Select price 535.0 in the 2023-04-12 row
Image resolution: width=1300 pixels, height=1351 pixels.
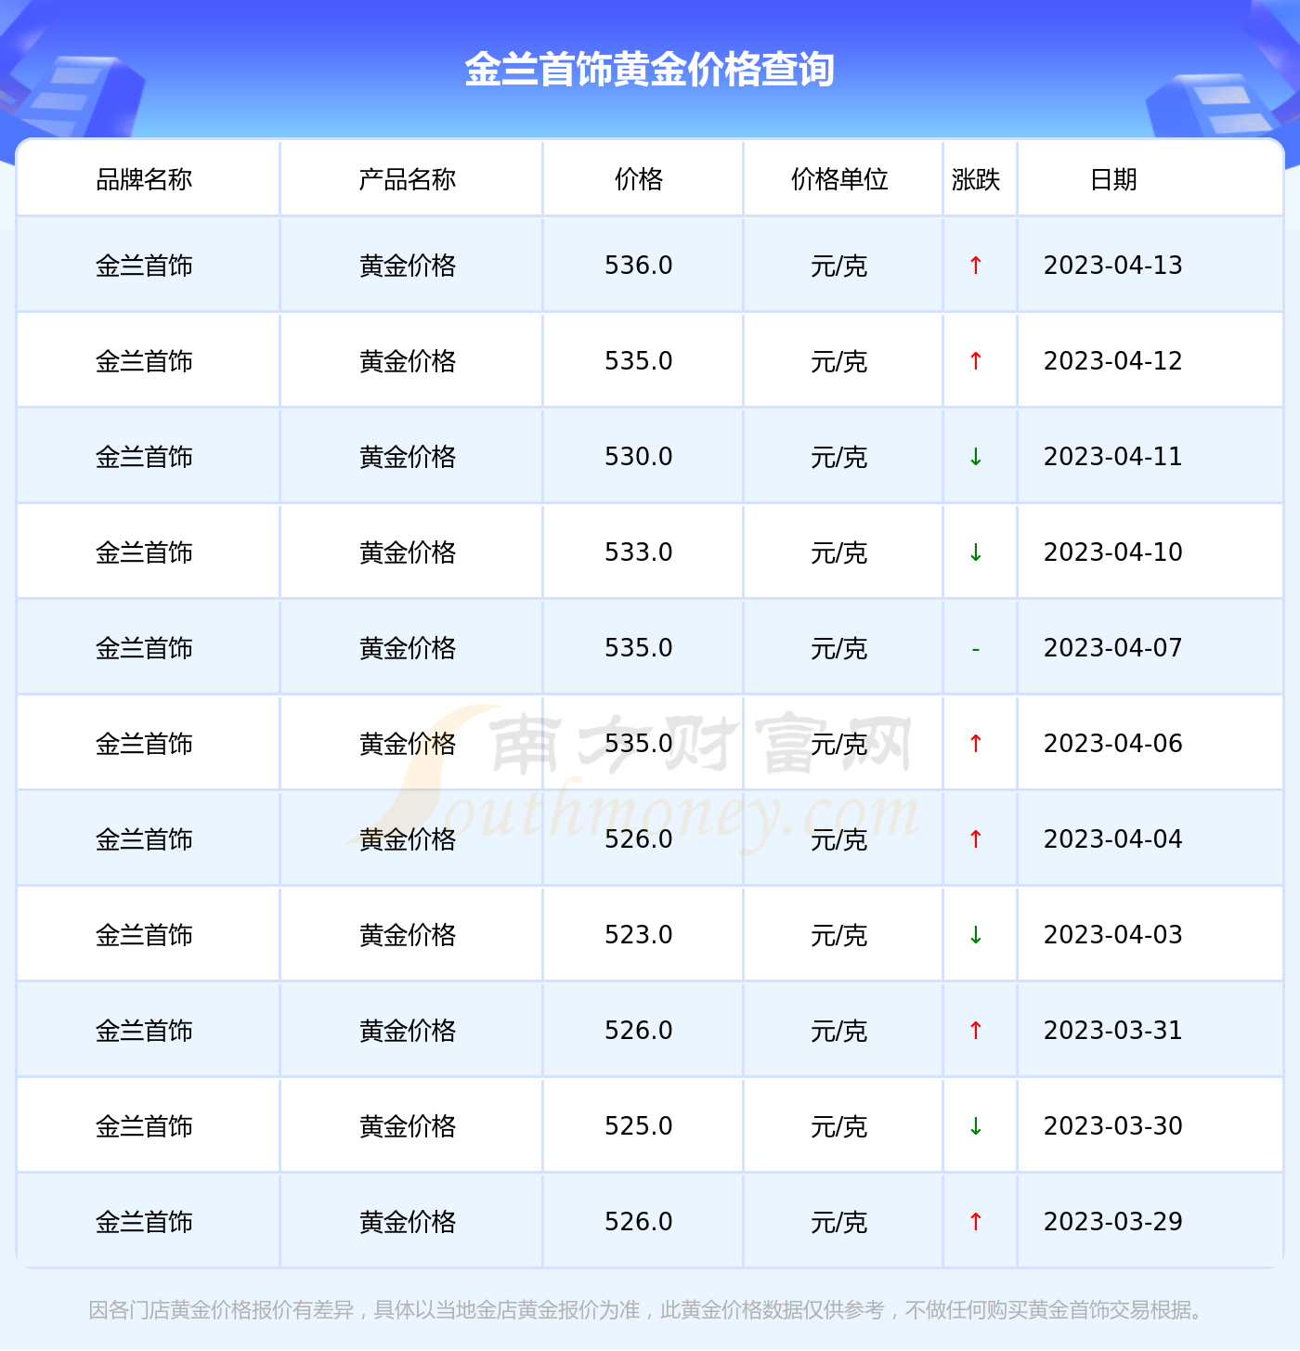click(x=639, y=361)
